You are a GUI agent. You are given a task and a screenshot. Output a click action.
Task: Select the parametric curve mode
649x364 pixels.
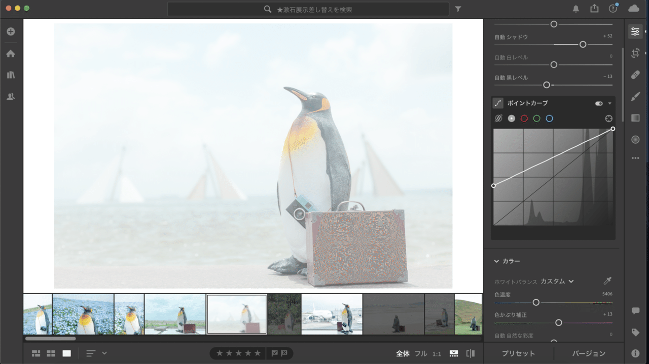(499, 118)
